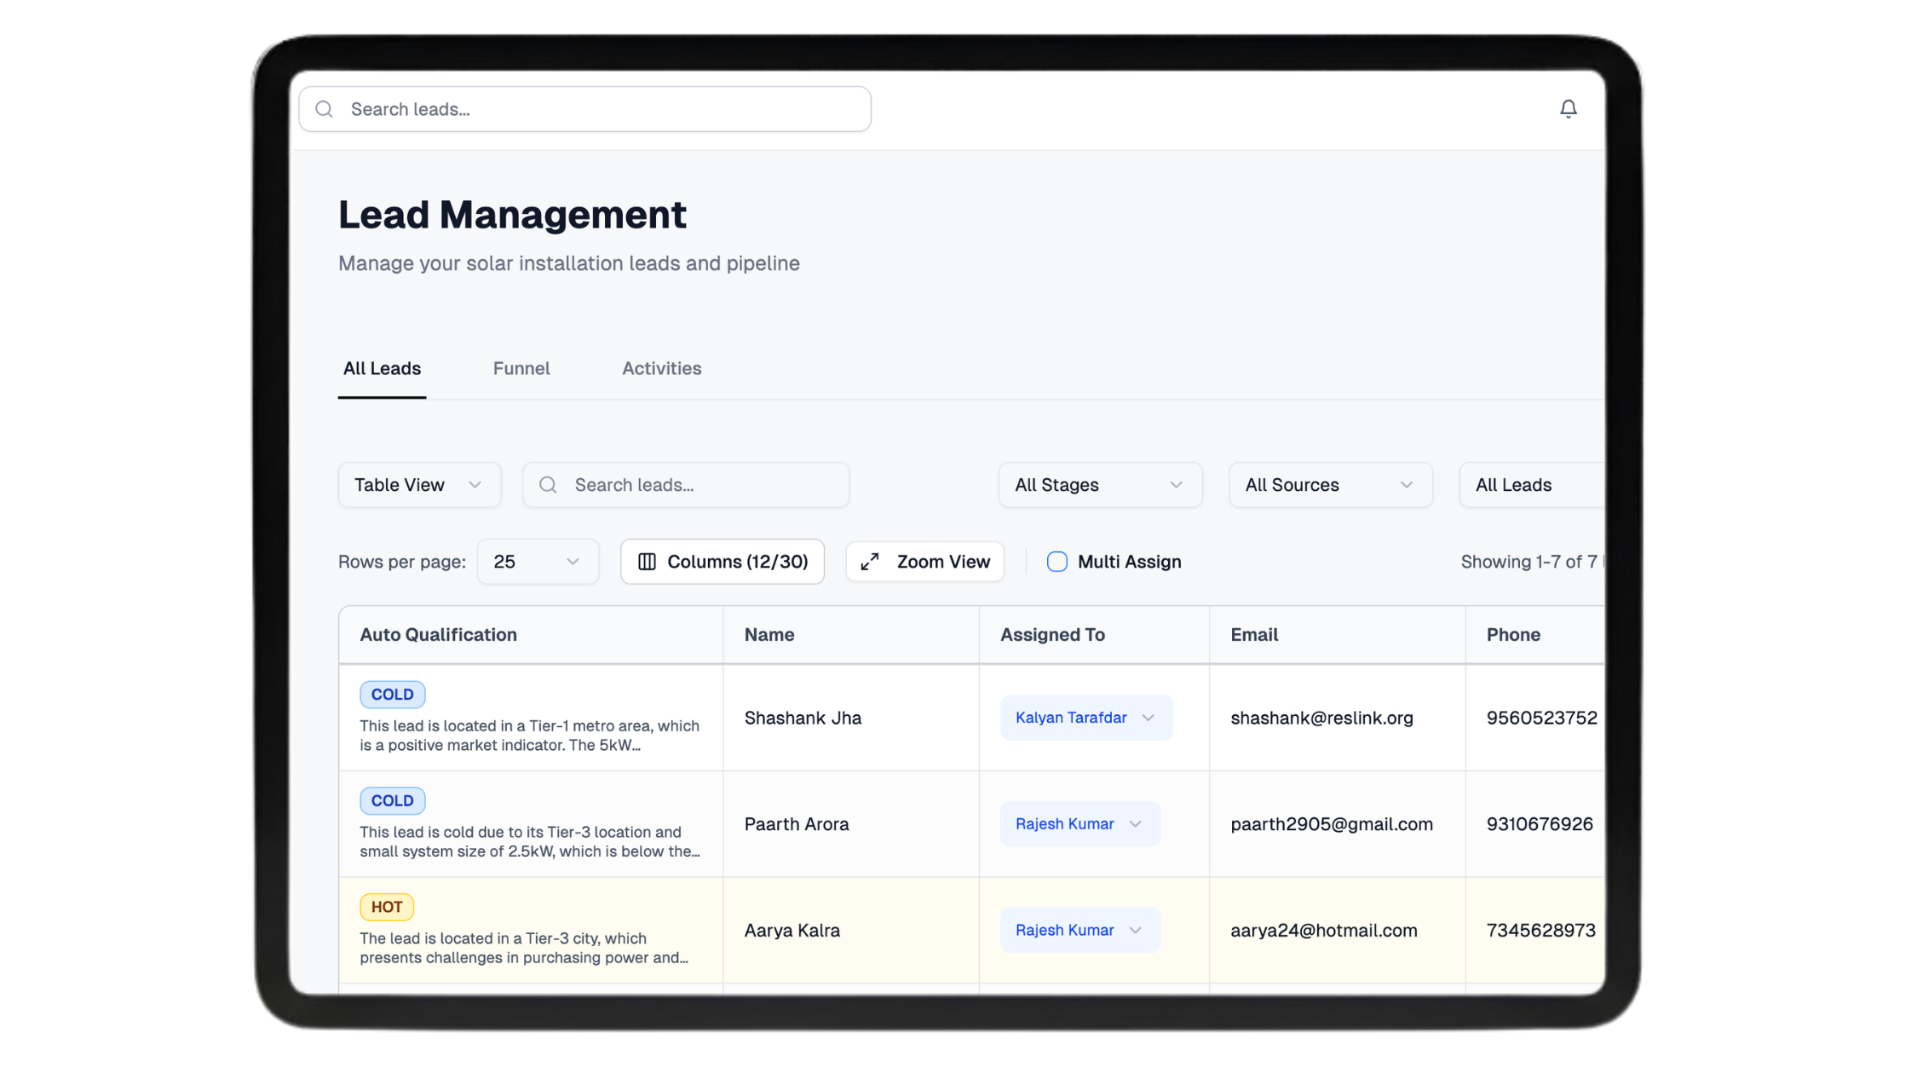Viewport: 1917px width, 1079px height.
Task: Open the Activities tab
Action: 661,368
